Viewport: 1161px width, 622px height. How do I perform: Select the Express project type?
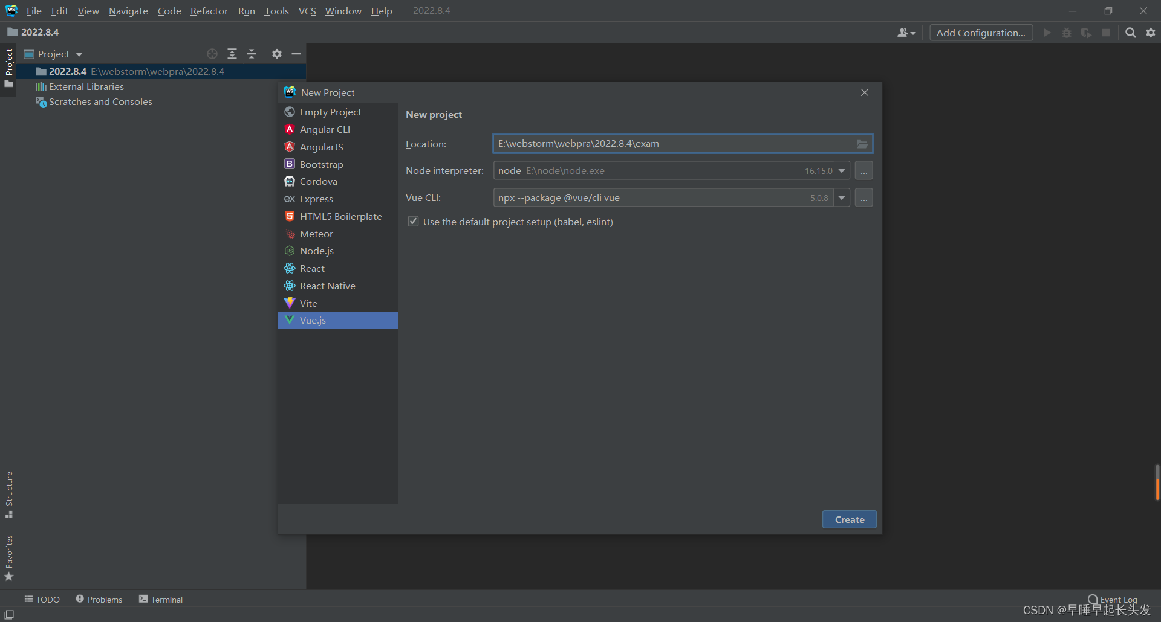(x=316, y=199)
